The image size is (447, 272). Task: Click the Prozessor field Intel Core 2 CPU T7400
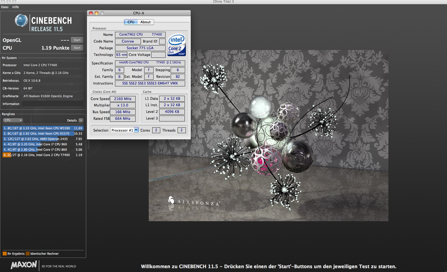[x=53, y=65]
